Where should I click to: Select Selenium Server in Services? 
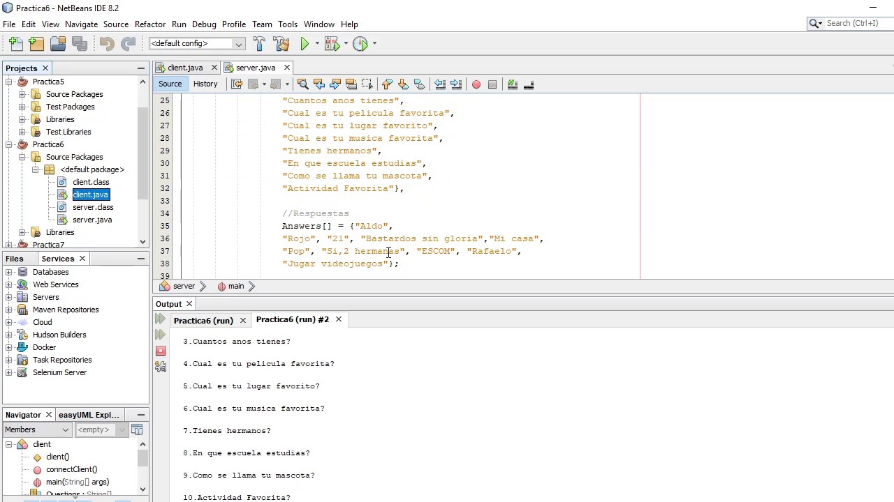tap(59, 372)
